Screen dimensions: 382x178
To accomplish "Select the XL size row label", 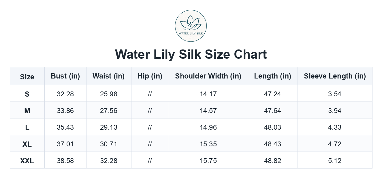I will [27, 144].
